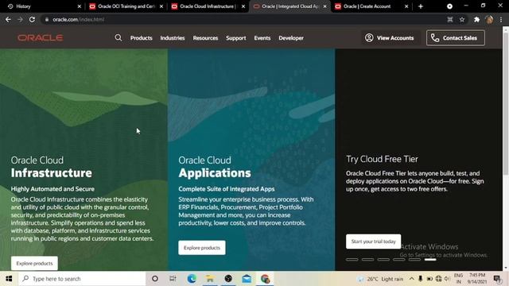
Task: Click the Oracle Cloud Infrastructure heading
Action: (51, 167)
